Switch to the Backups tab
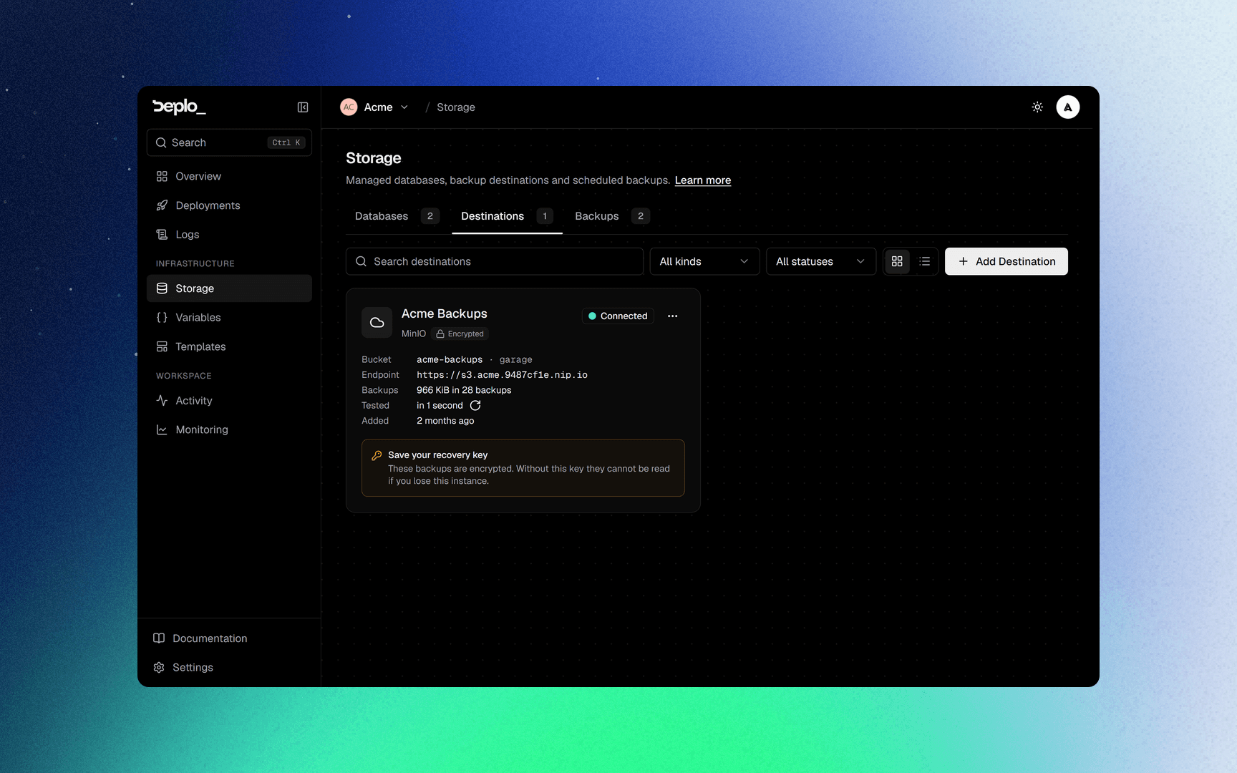Image resolution: width=1237 pixels, height=773 pixels. (x=612, y=216)
